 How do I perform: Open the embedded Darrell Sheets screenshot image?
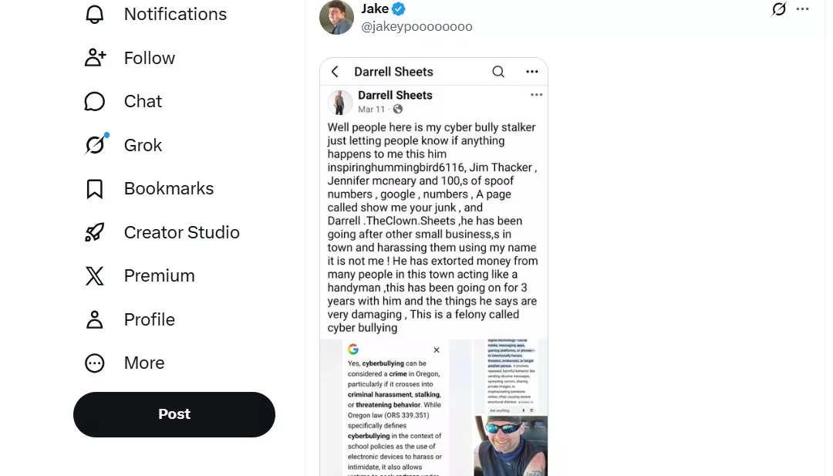pos(433,266)
